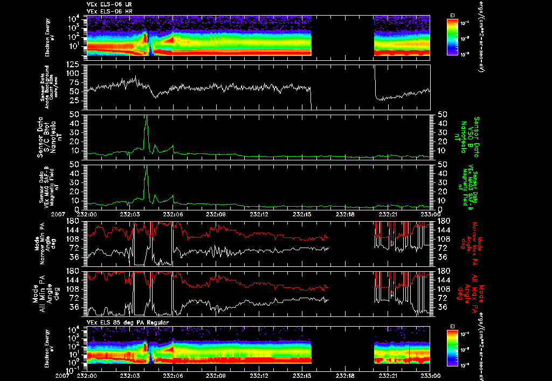Click "232:15" on the bottom time axis

point(302,376)
